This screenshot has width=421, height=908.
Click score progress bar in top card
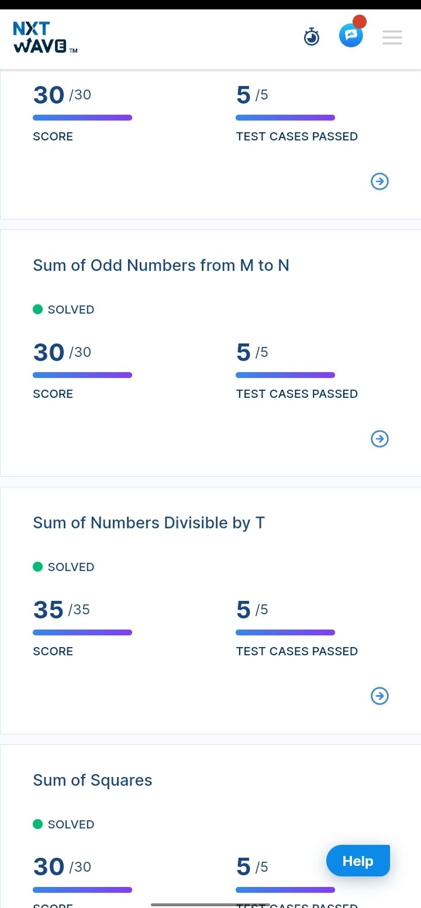point(82,118)
